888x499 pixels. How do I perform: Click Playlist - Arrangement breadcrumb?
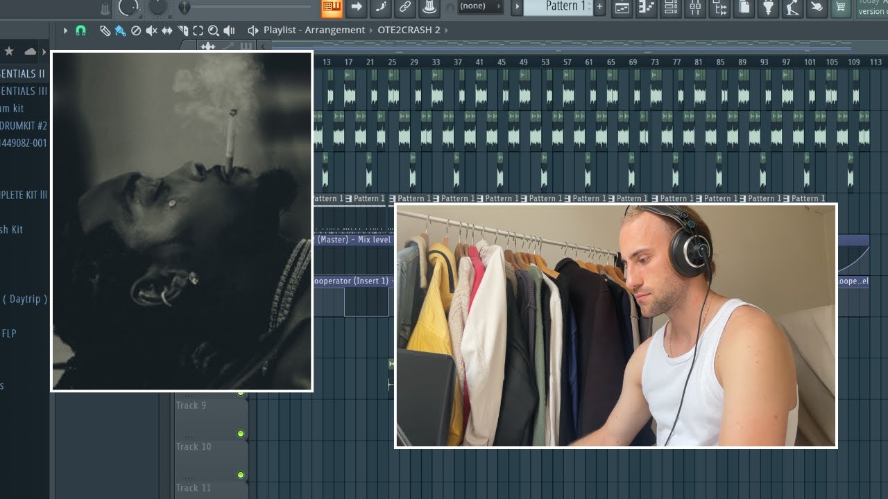pos(314,30)
